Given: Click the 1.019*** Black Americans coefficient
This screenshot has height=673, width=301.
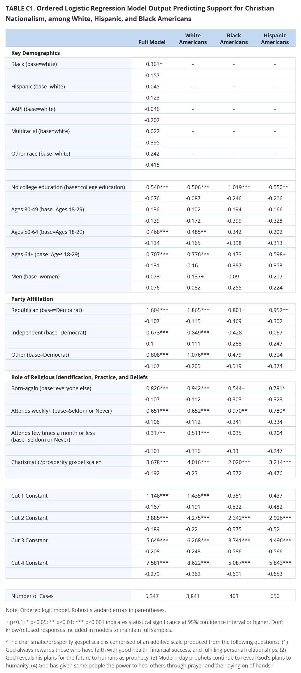Looking at the screenshot, I should tap(239, 187).
